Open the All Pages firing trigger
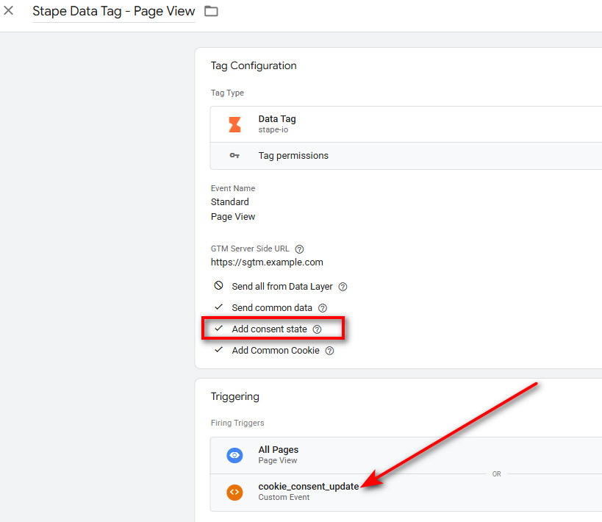This screenshot has height=522, width=602. coord(406,455)
